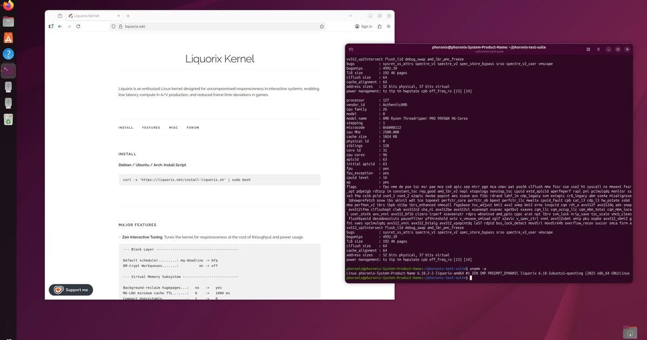647x340 pixels.
Task: Reload the liquorix.net page
Action: pyautogui.click(x=78, y=26)
